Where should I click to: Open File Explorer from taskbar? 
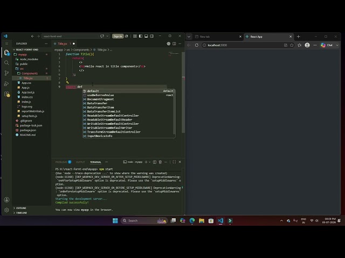(x=202, y=221)
